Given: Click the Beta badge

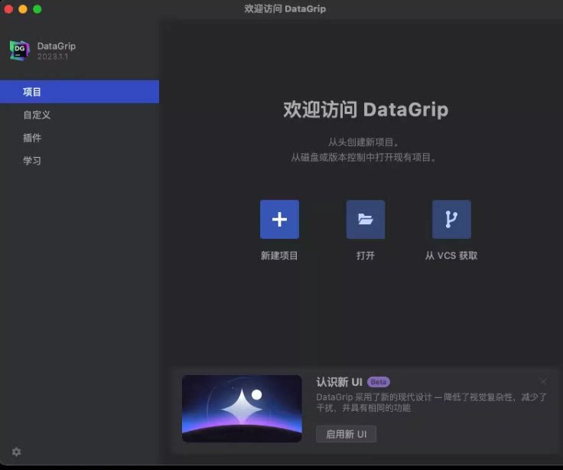Looking at the screenshot, I should tap(379, 382).
